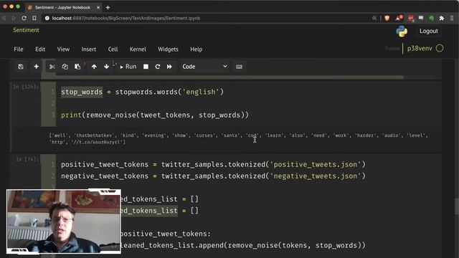Go back in browser history

pyautogui.click(x=4, y=18)
